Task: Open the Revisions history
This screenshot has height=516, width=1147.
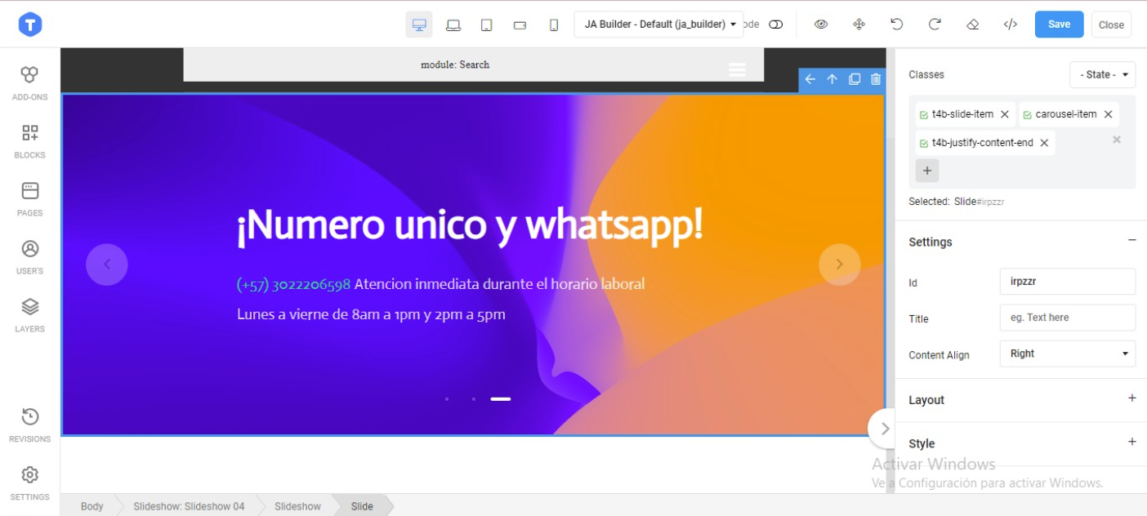Action: (x=29, y=425)
